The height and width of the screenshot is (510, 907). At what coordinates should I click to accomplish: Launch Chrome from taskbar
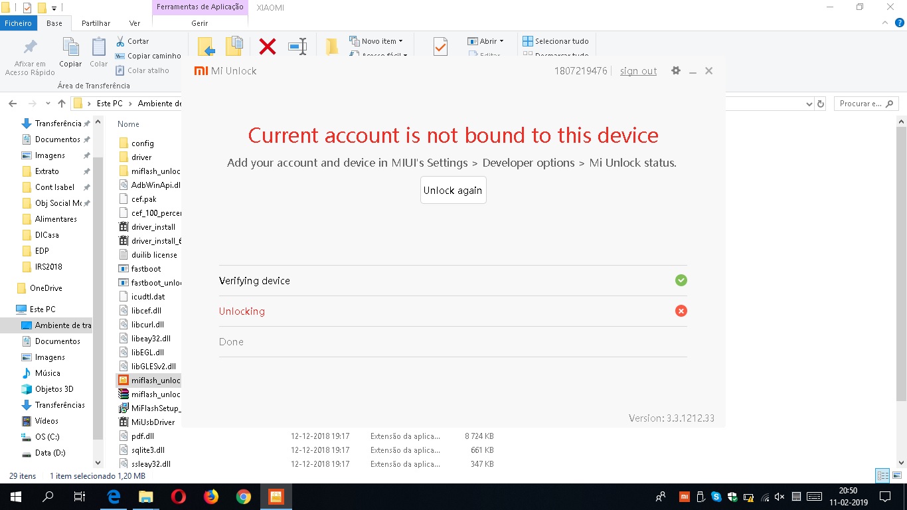[243, 497]
